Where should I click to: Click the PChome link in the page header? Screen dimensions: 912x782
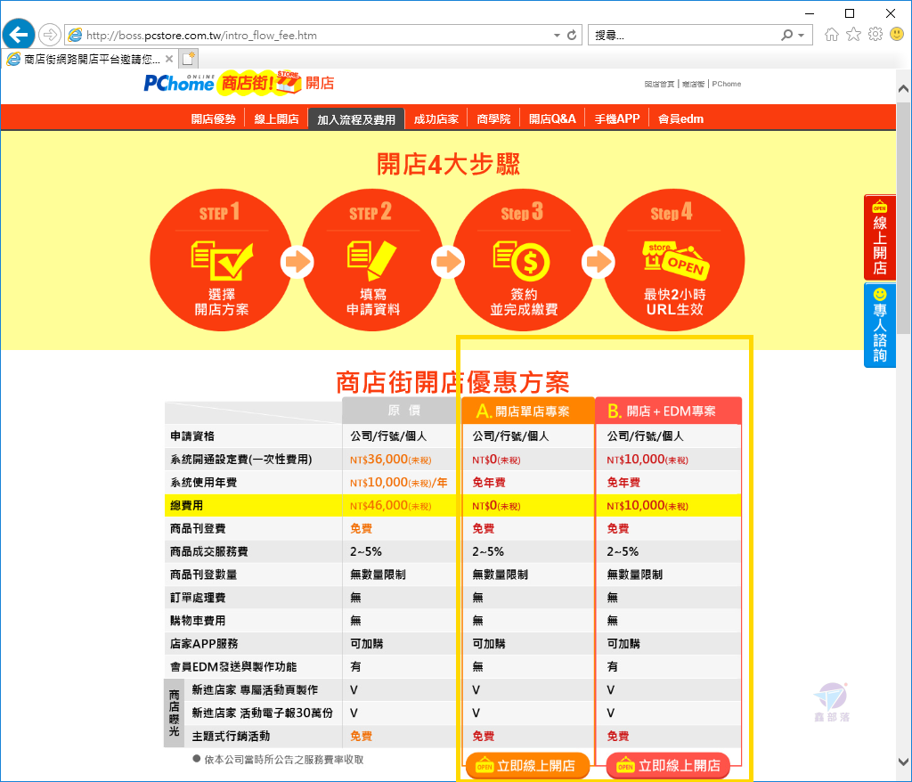(x=727, y=84)
